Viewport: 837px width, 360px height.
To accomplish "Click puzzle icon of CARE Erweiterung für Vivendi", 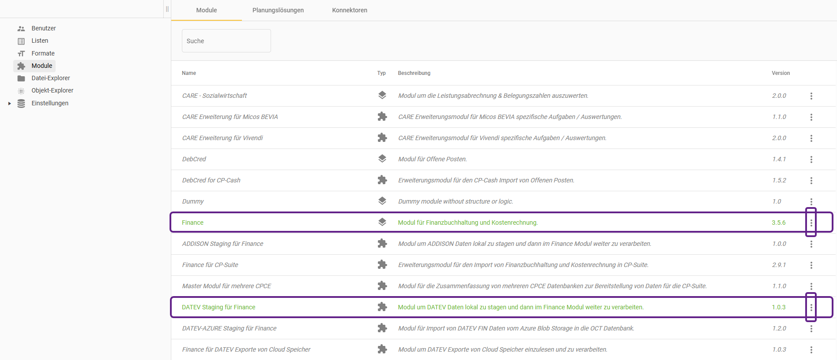I will 382,137.
